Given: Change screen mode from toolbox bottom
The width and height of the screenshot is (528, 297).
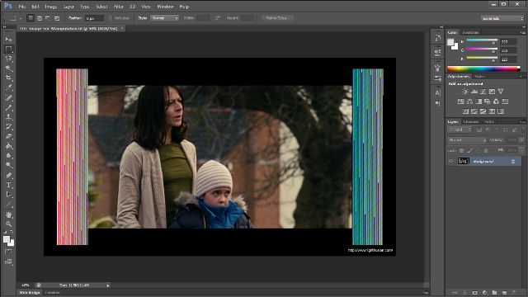Looking at the screenshot, I should point(8,262).
